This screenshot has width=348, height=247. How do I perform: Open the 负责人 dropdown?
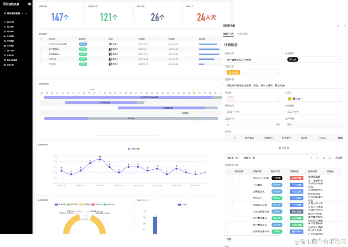point(314,99)
